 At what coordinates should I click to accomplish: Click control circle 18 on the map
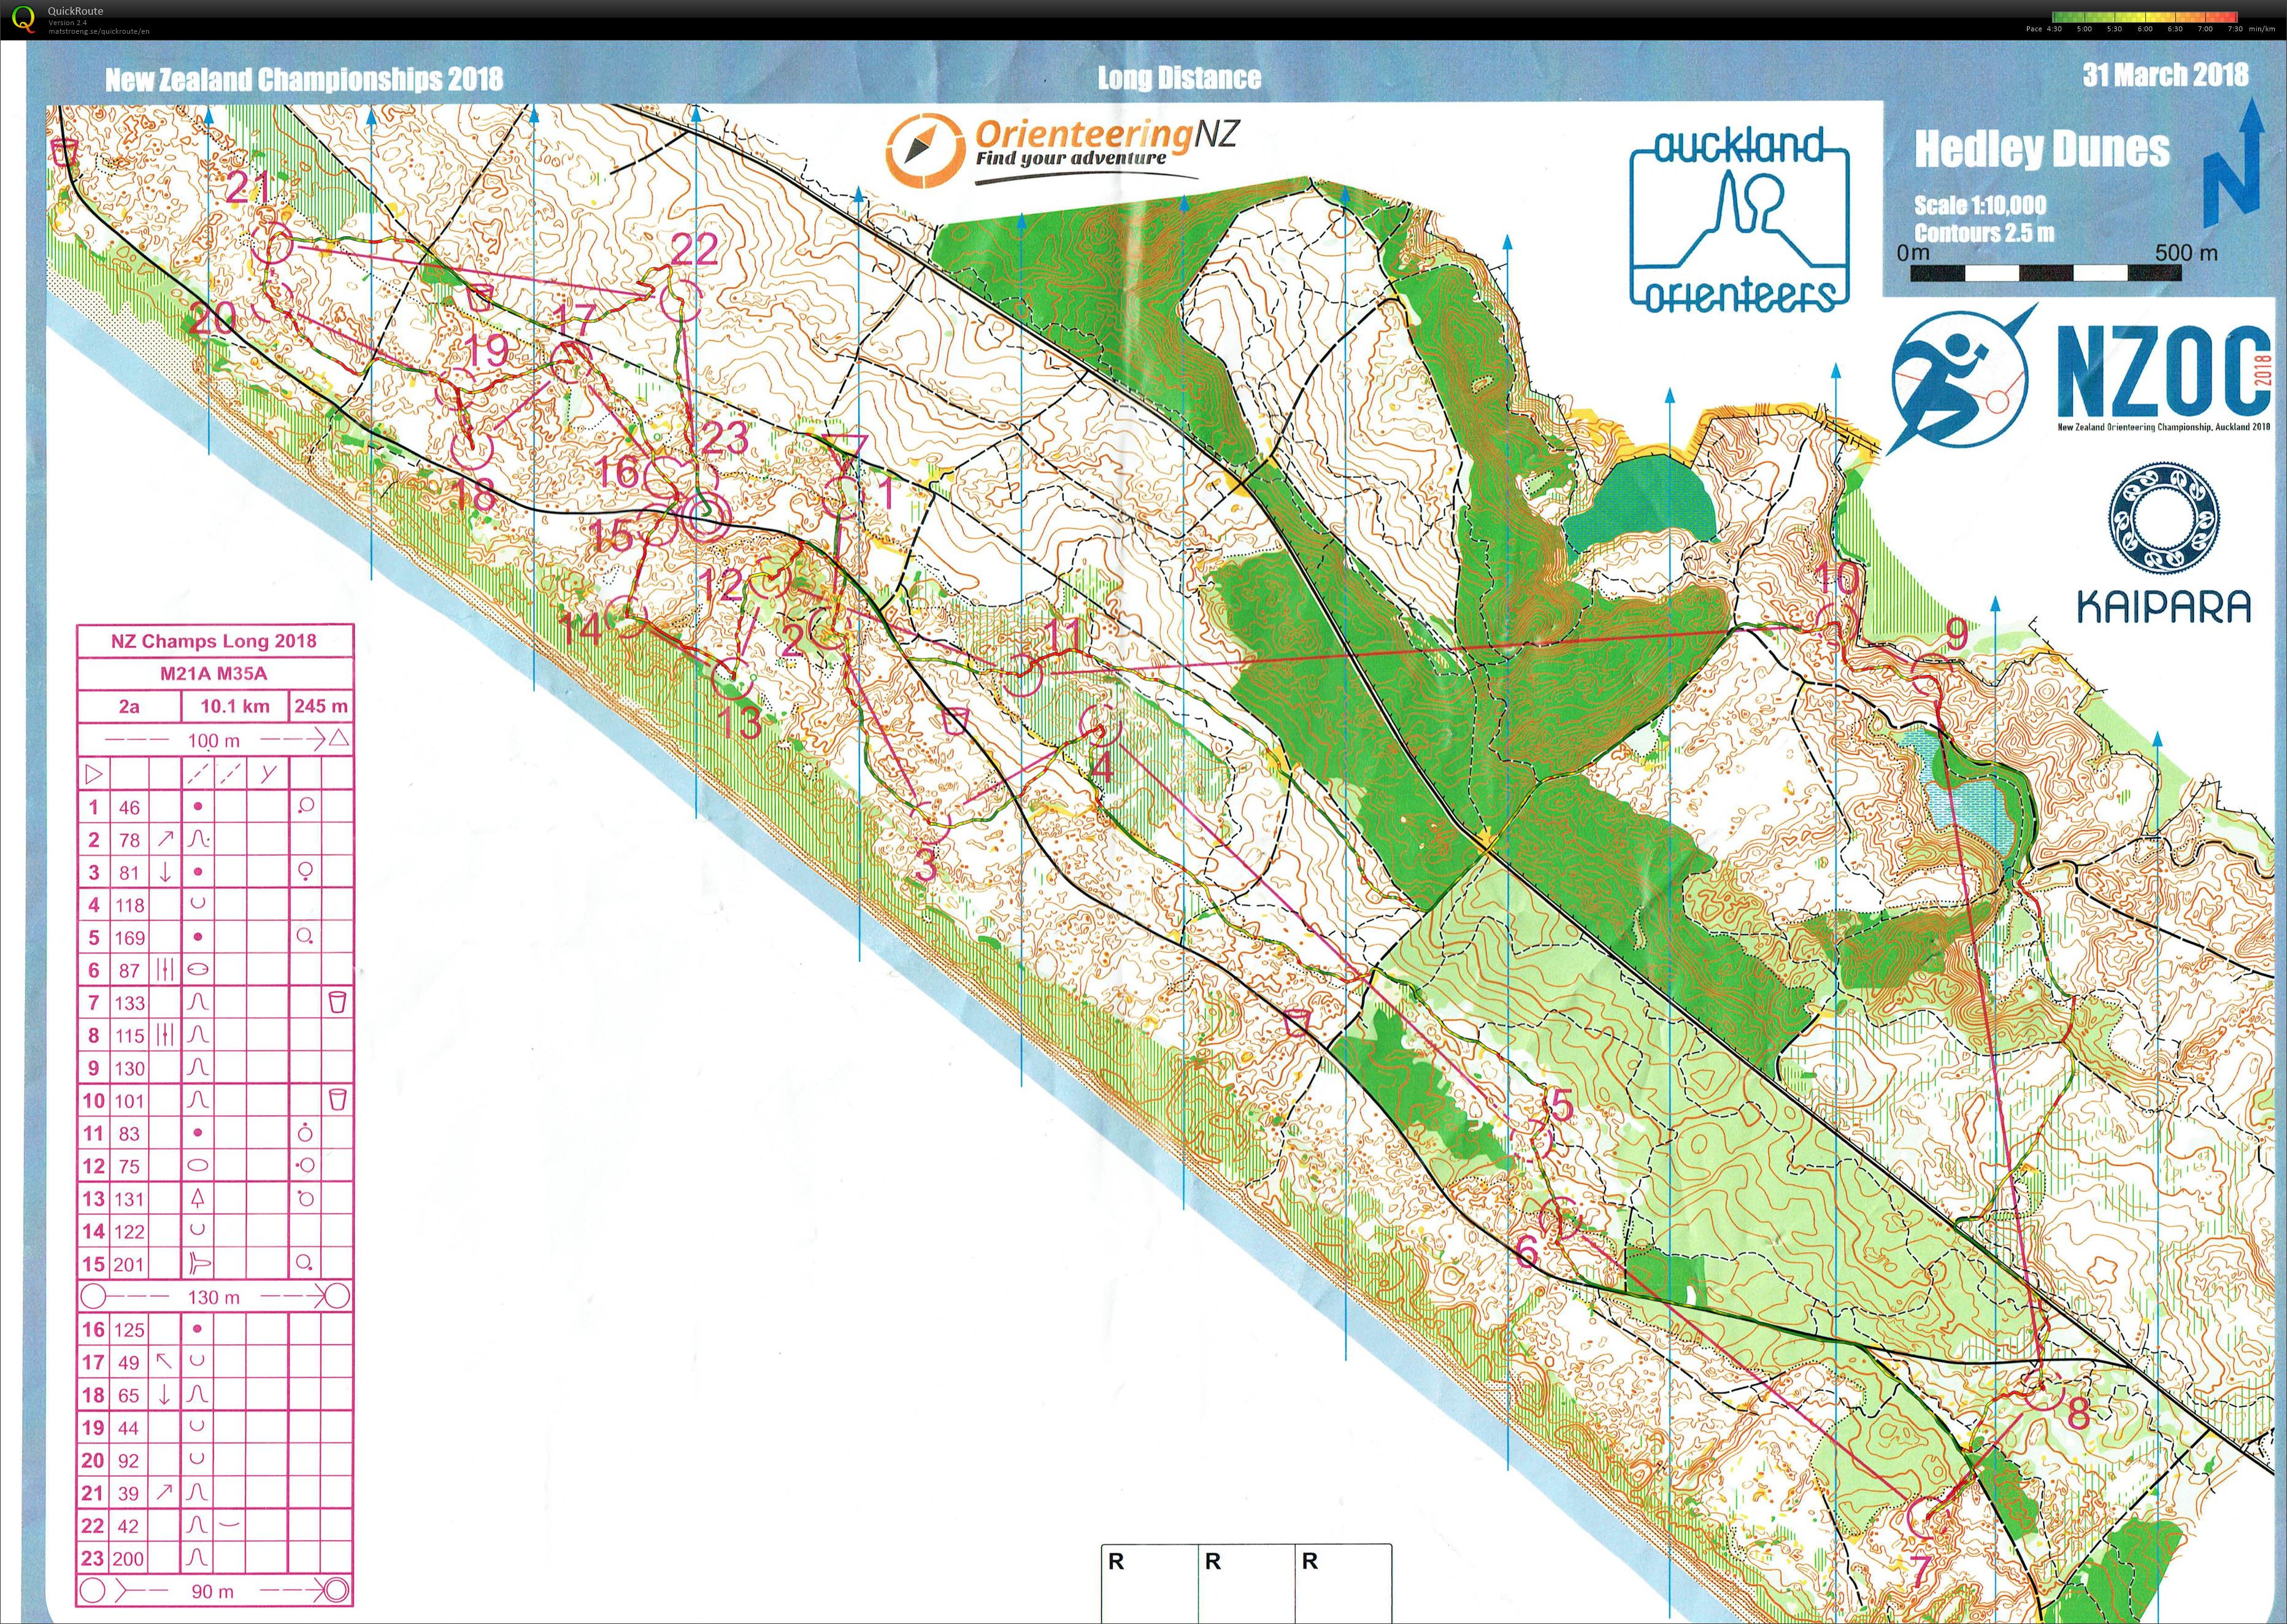coord(471,449)
